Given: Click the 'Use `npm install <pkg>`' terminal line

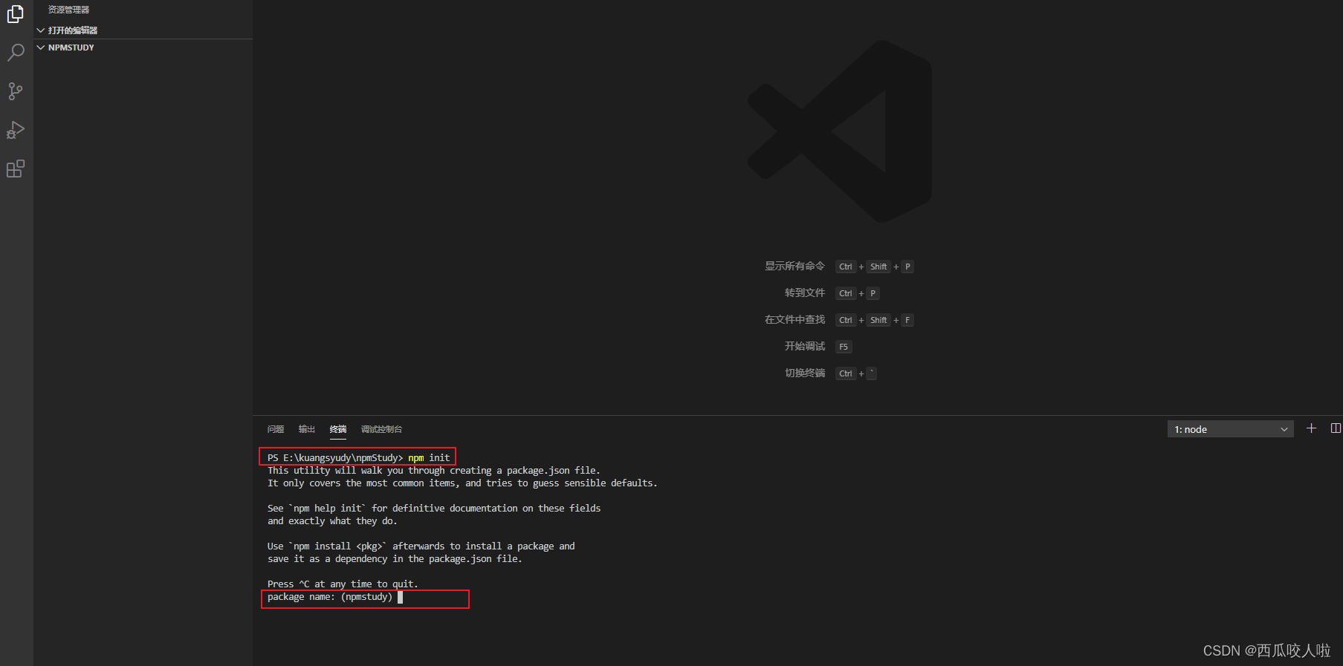Looking at the screenshot, I should pos(421,546).
